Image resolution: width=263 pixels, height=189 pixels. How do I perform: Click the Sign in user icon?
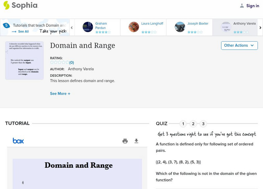242,6
